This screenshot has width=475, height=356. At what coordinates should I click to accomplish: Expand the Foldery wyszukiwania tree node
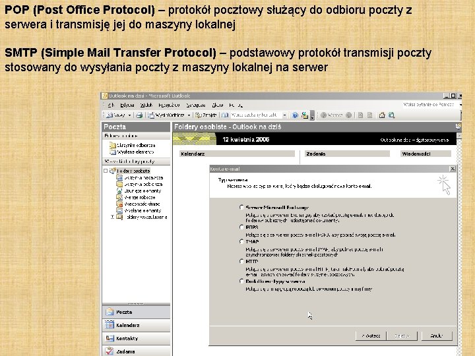coord(112,217)
